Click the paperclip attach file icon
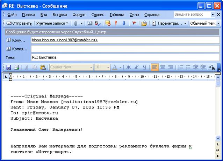223x161 pixels. pyautogui.click(x=76, y=23)
